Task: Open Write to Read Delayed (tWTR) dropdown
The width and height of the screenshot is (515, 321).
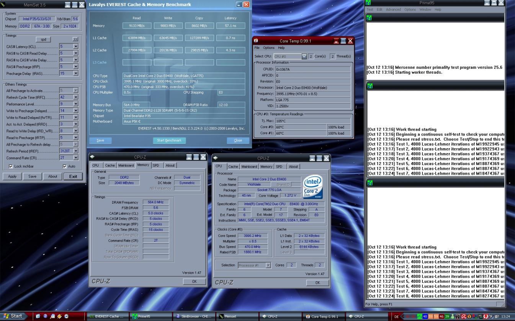Action: pos(75,117)
